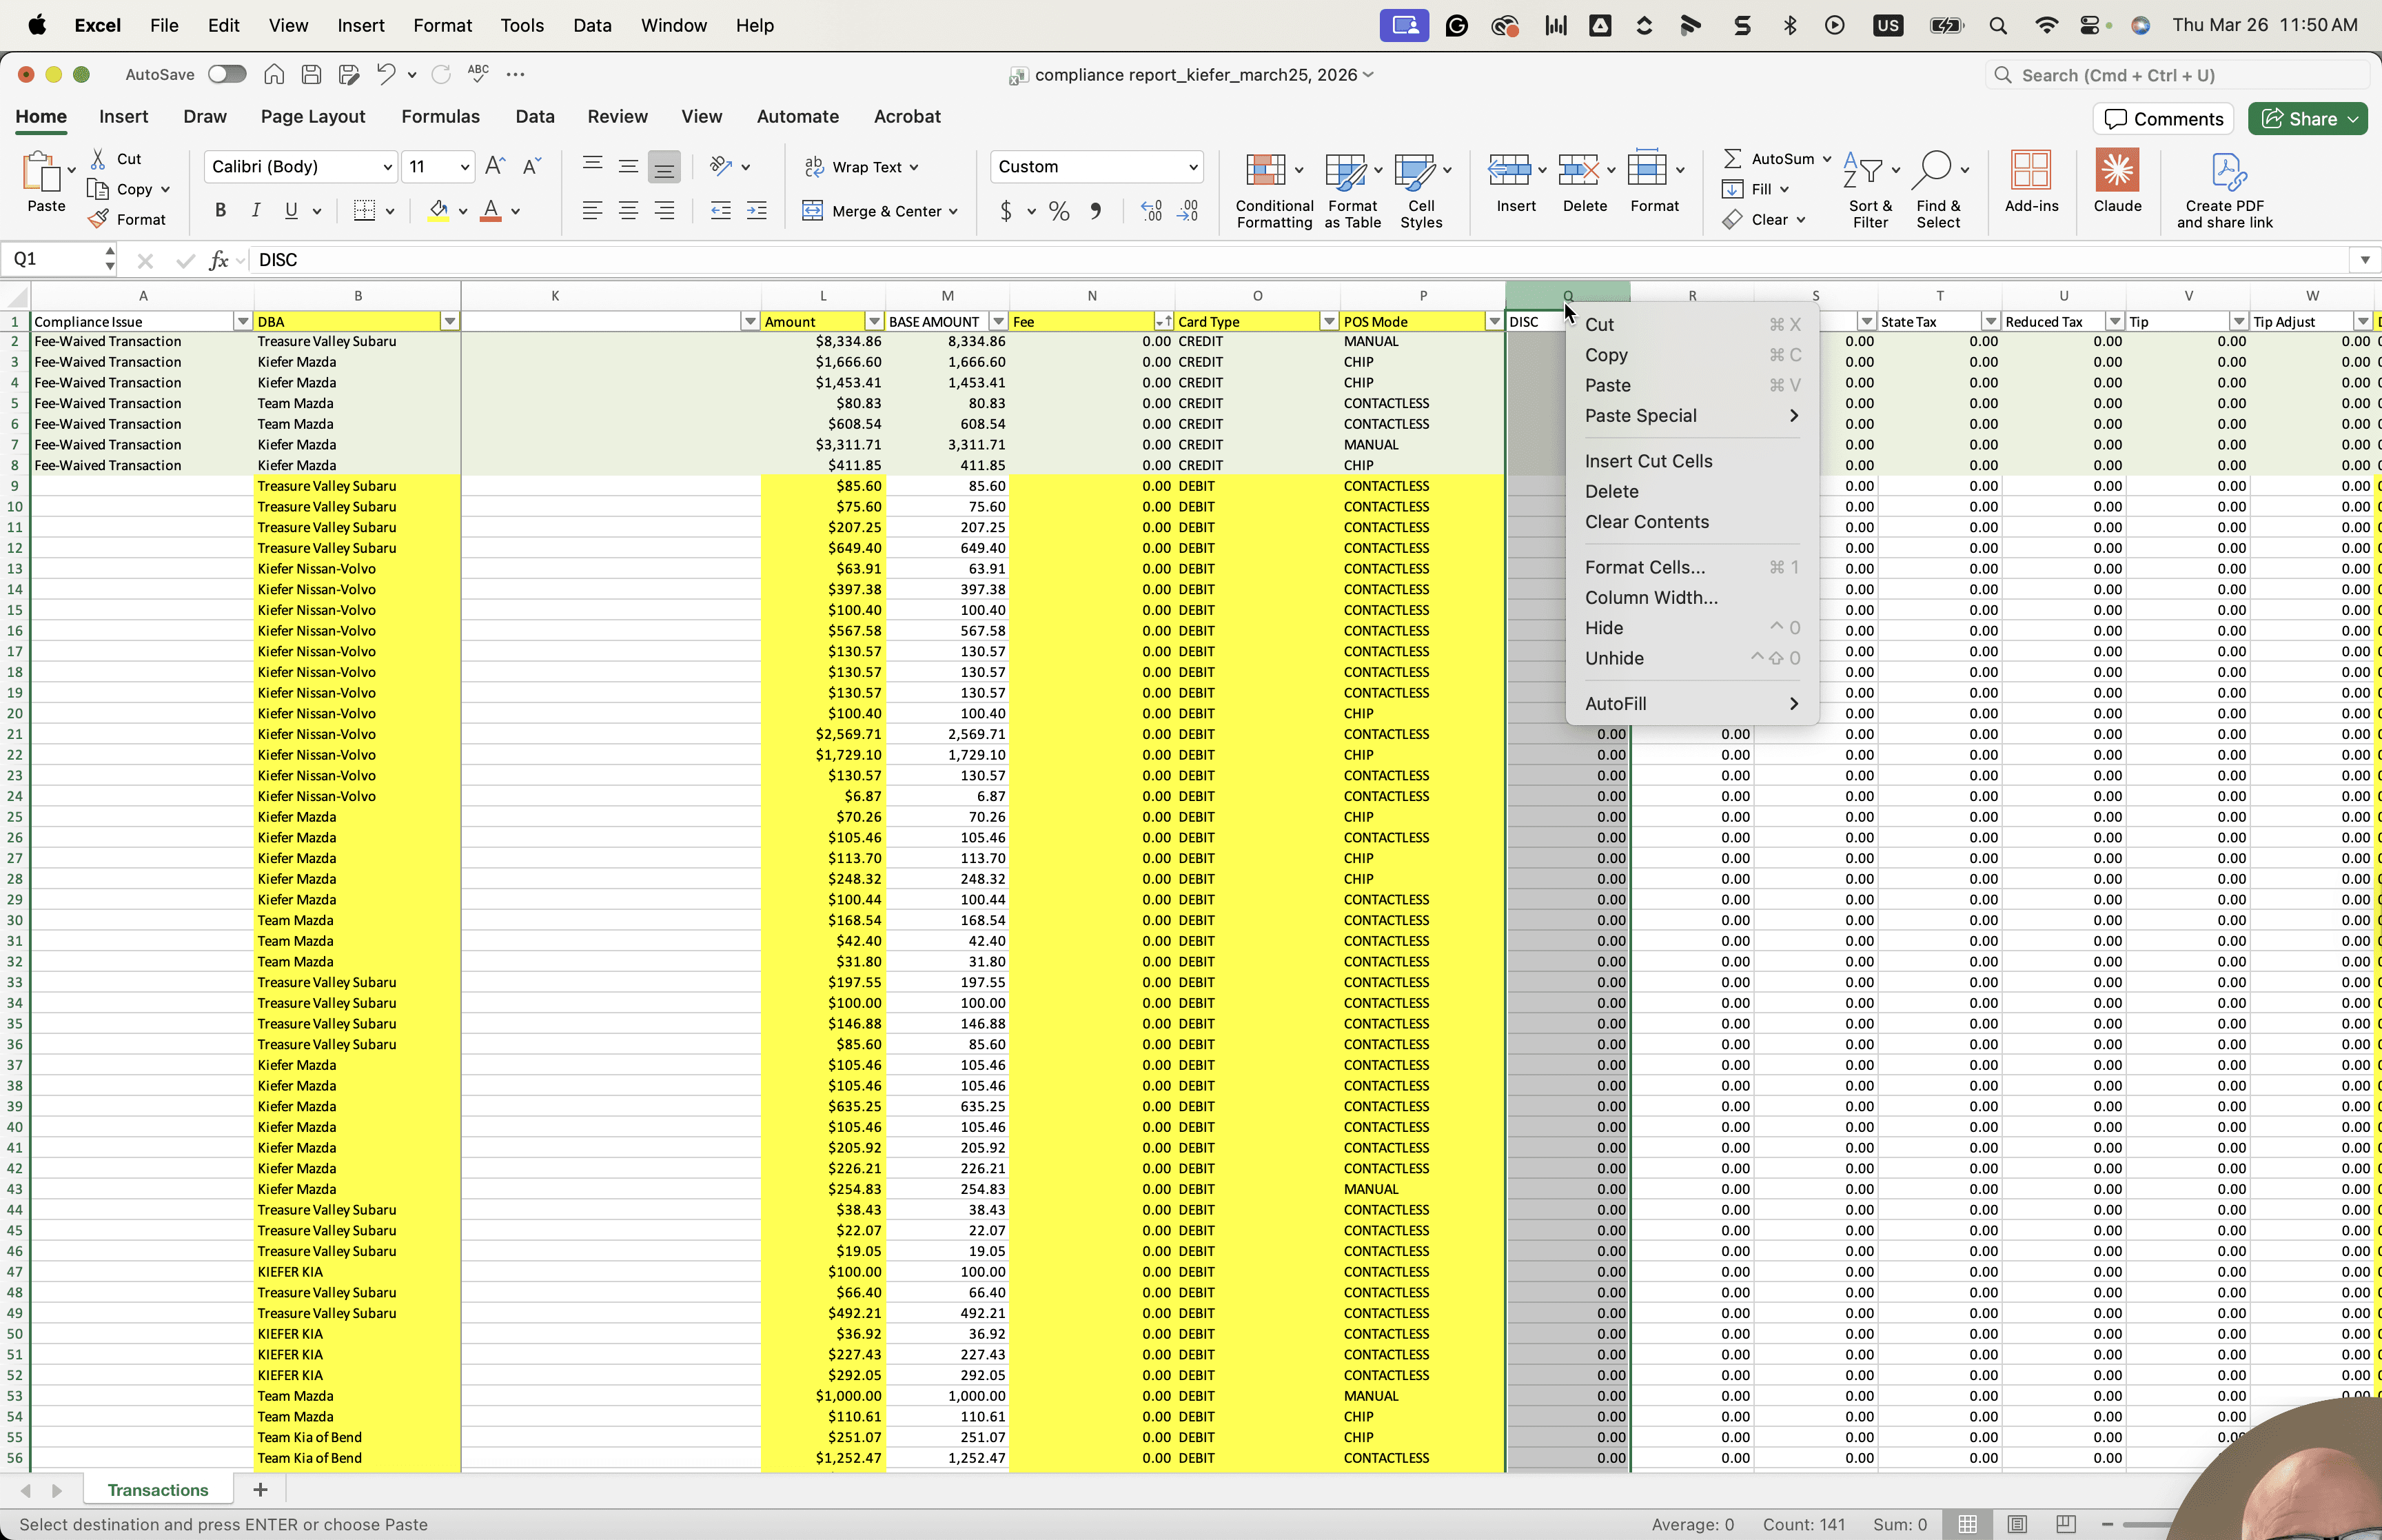Viewport: 2382px width, 1540px height.
Task: Click the Increase Indent icon
Action: tap(757, 210)
